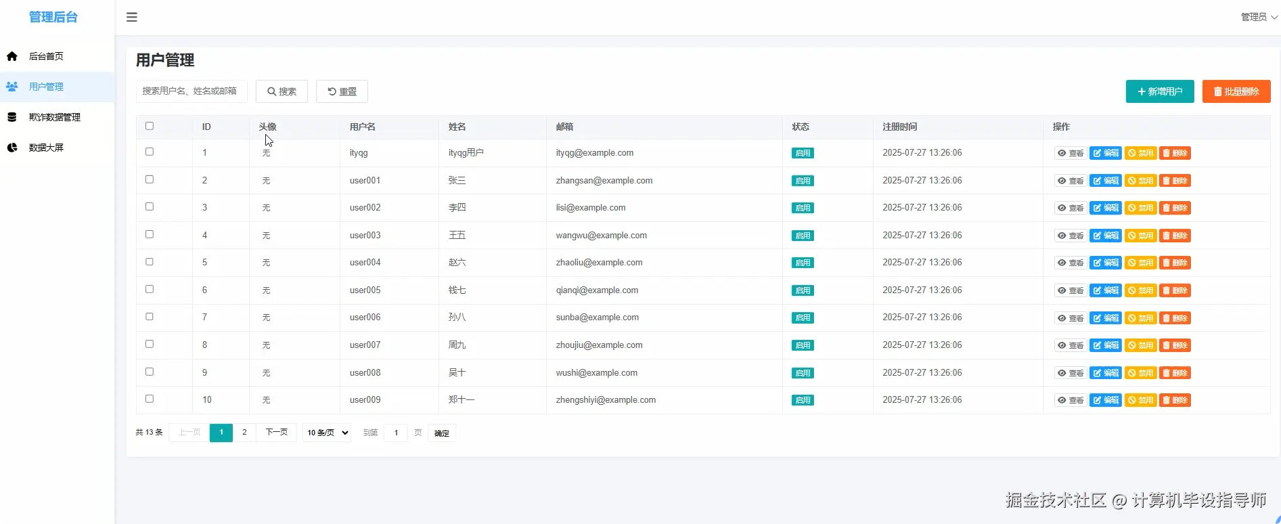Click email zhengshiyi@example.com
Screen dimensions: 1281x524
point(606,400)
